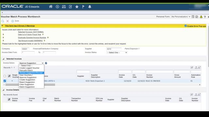
Task: Click the Supplier input field with 4210
Action: click(x=114, y=49)
